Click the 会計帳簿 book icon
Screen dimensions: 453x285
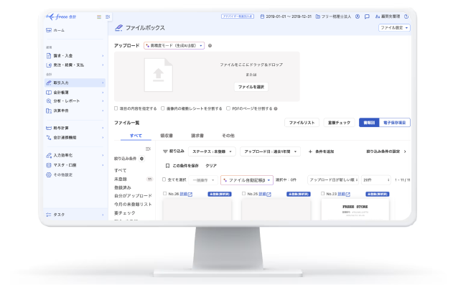pos(49,93)
